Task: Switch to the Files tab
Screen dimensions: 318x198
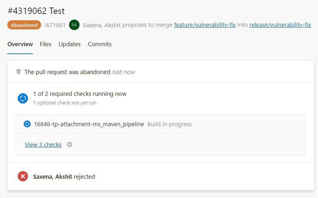Action: coord(46,44)
